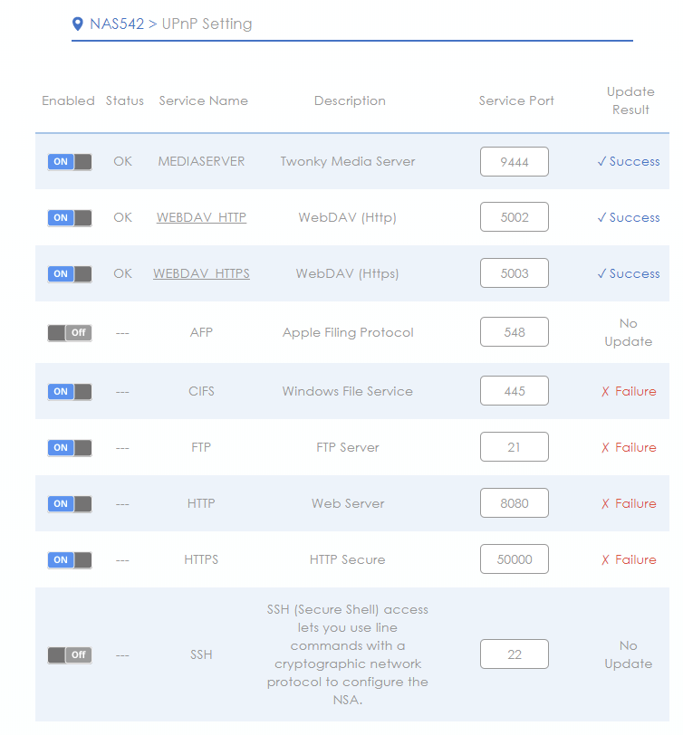The height and width of the screenshot is (735, 683).
Task: Click the HTTP port field 8080
Action: coord(515,503)
